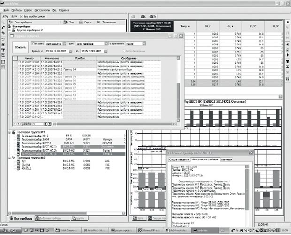Image resolution: width=291 pixels, height=235 pixels.
Task: Collapse the Тестовая группа №2 tree node
Action: point(9,158)
